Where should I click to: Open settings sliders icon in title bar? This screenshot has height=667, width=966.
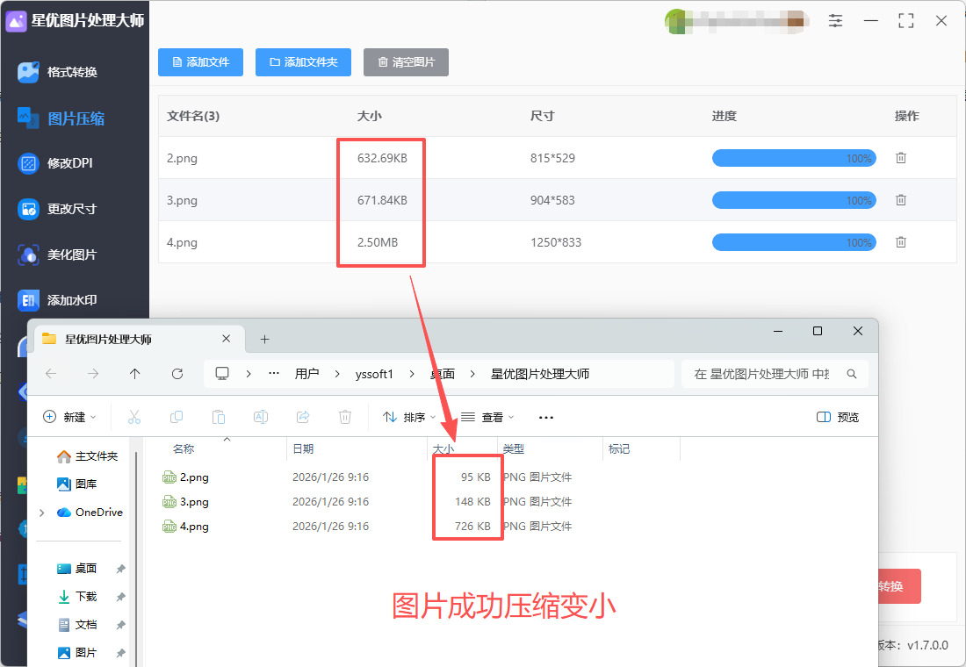pos(835,21)
